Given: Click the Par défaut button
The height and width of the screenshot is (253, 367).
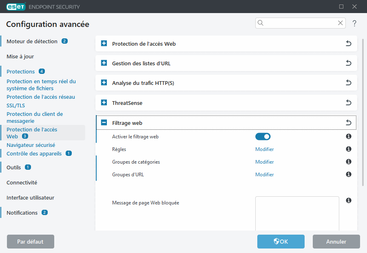Looking at the screenshot, I should pyautogui.click(x=30, y=242).
